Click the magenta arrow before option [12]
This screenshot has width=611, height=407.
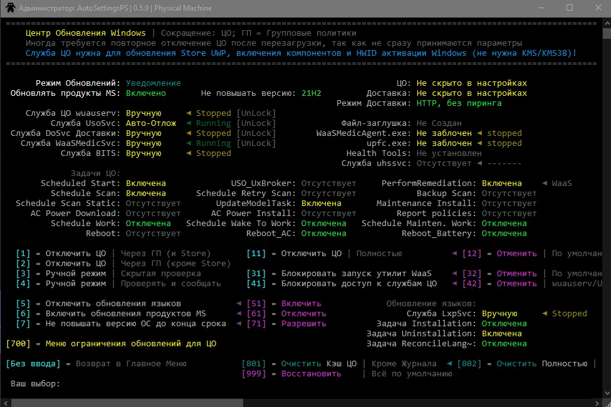454,254
